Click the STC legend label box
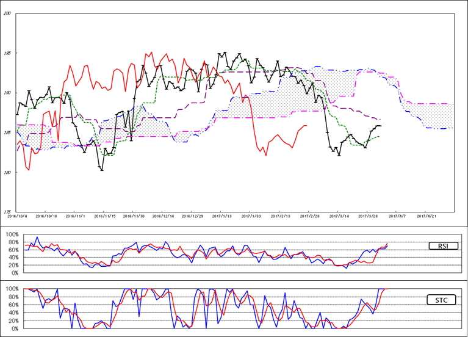 click(441, 300)
